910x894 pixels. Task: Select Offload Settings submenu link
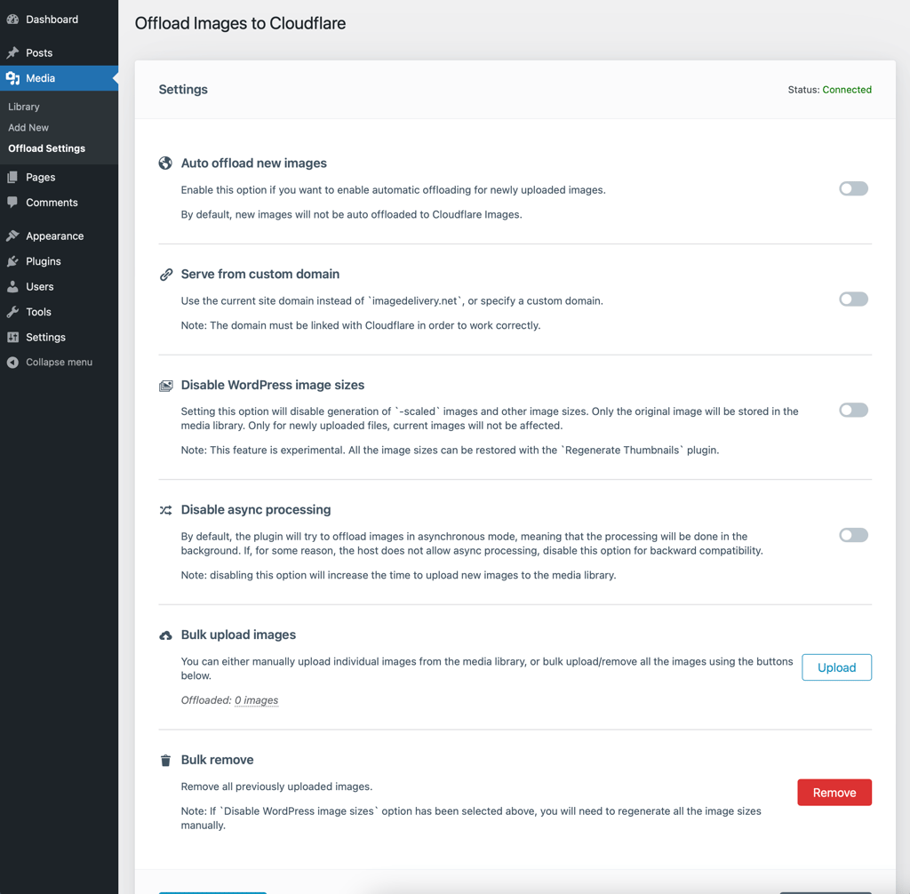[46, 148]
